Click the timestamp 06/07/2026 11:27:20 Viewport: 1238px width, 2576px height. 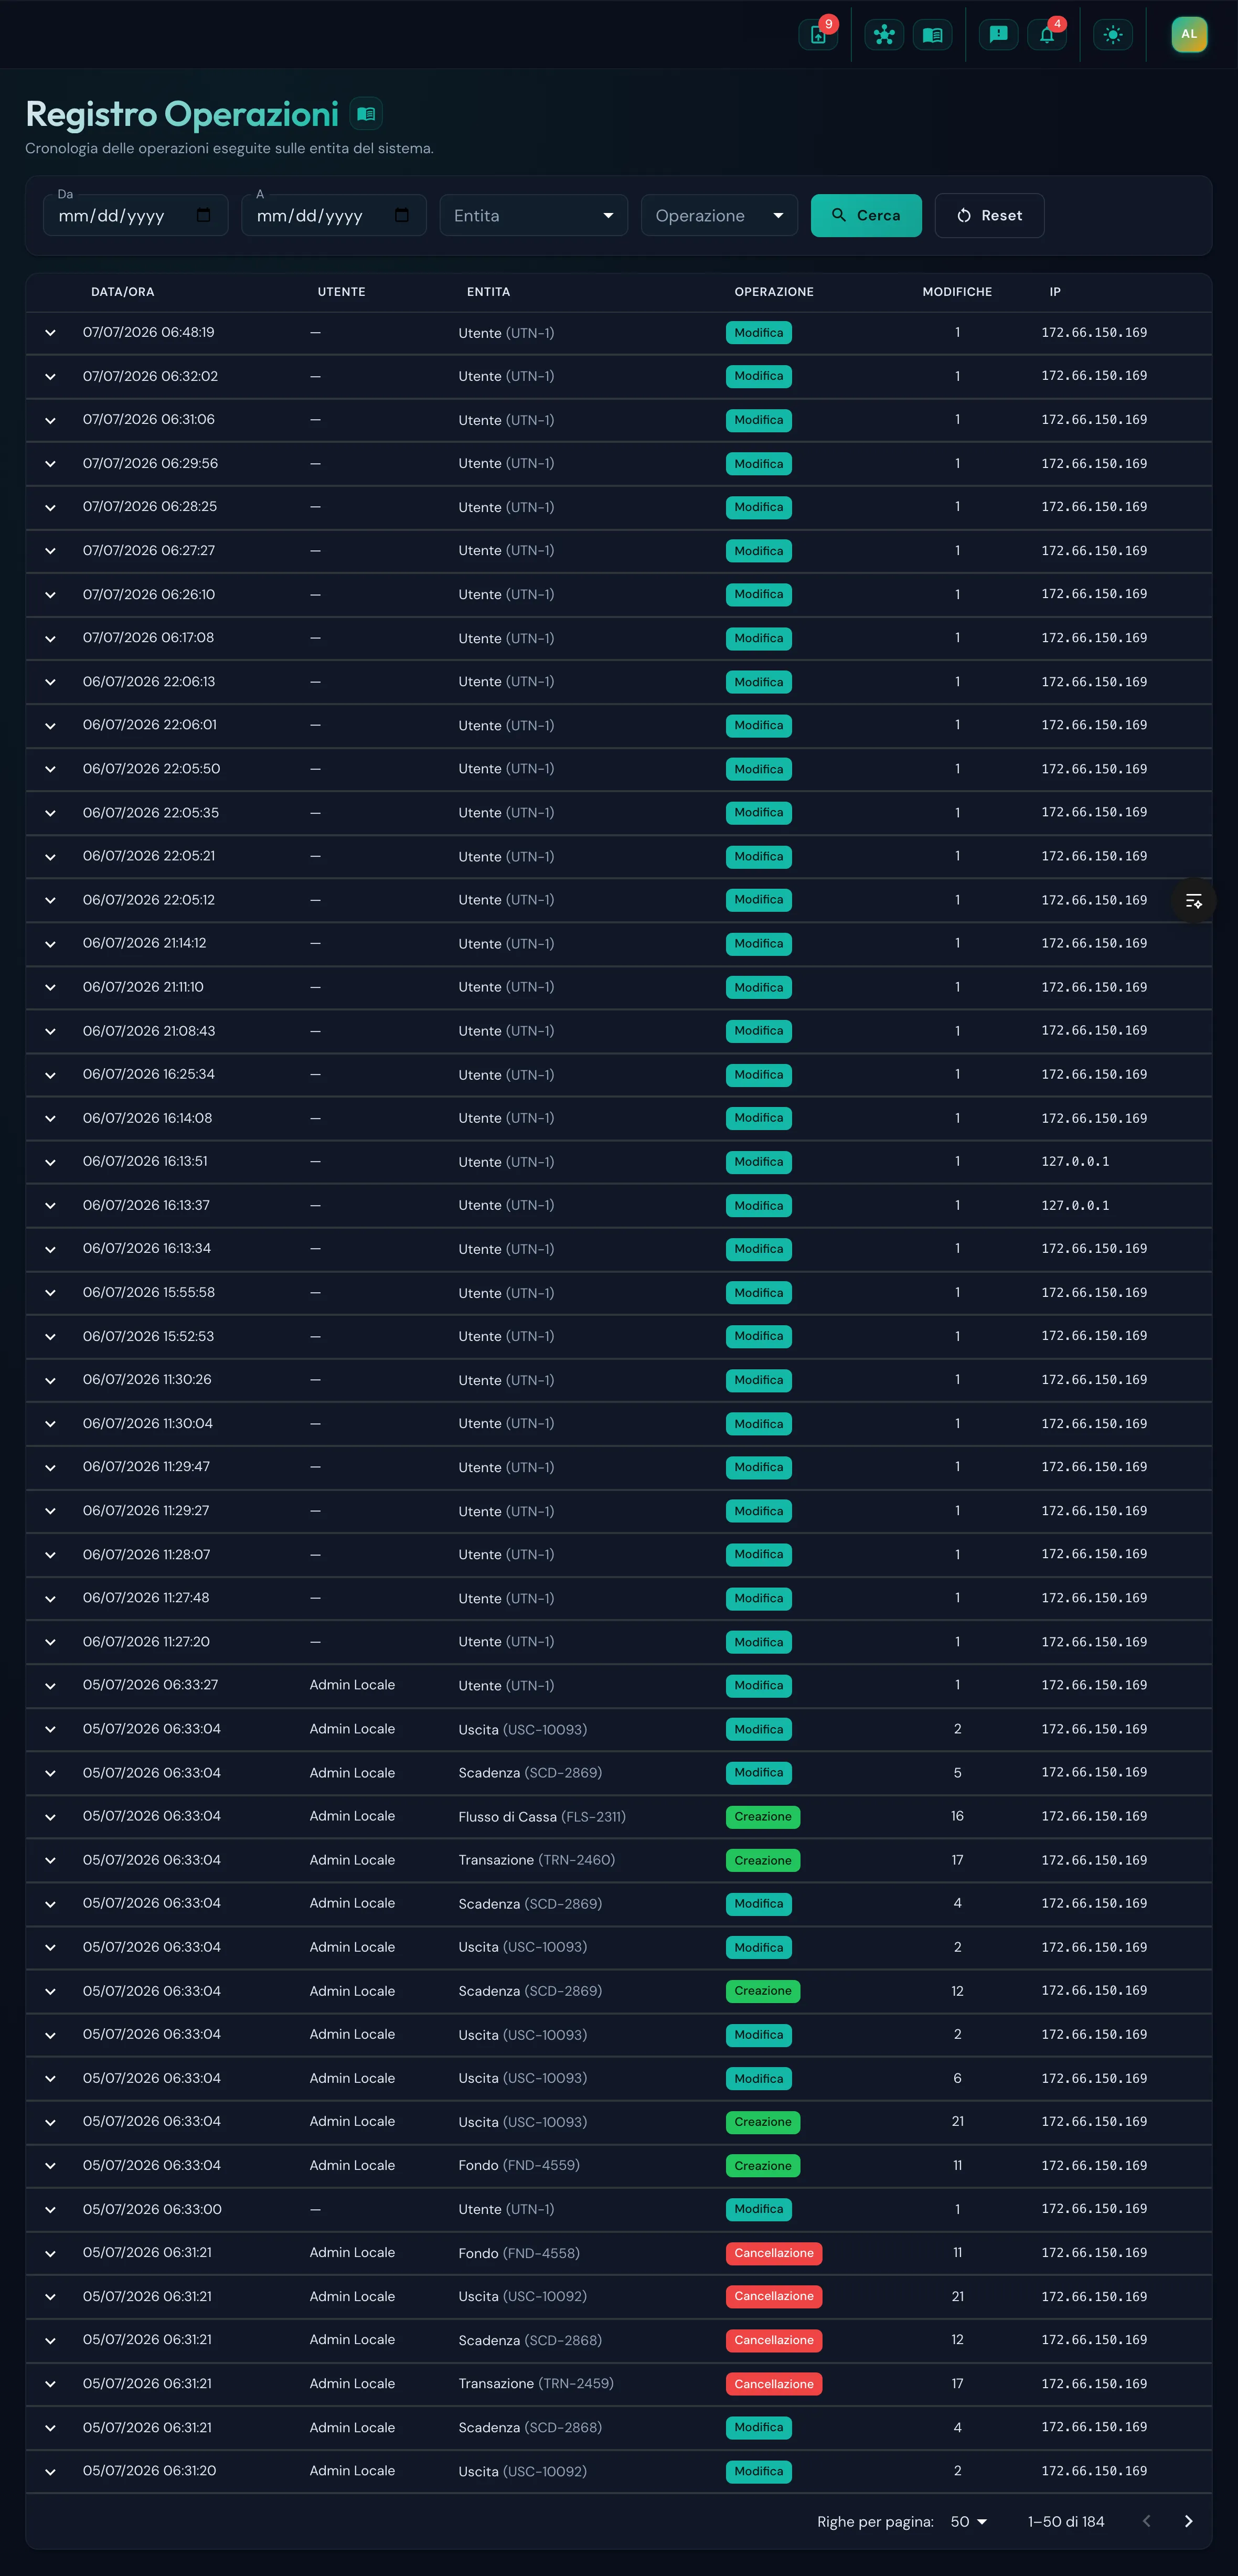(x=146, y=1641)
